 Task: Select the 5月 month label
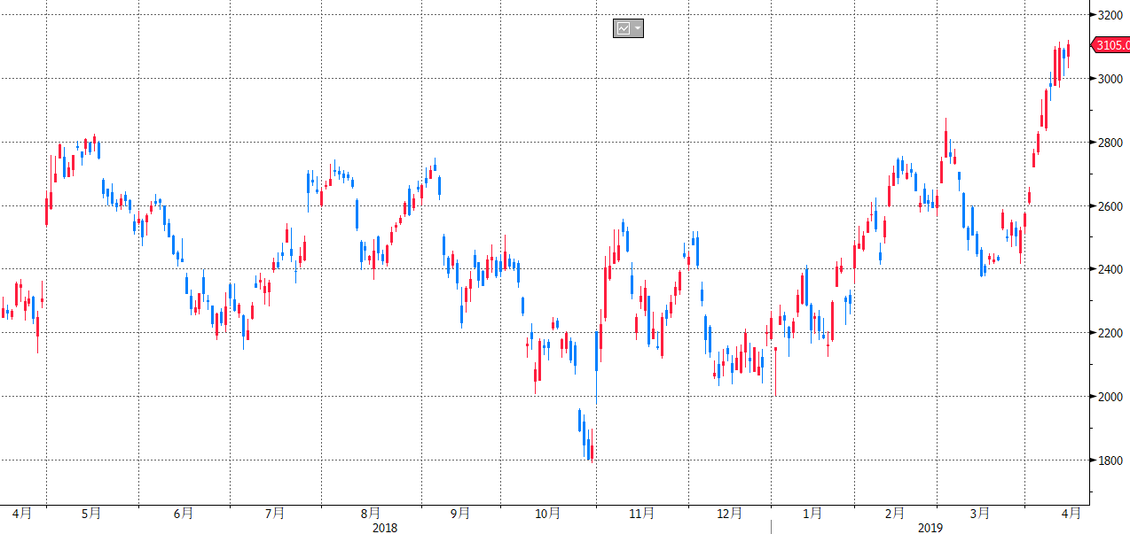point(90,513)
